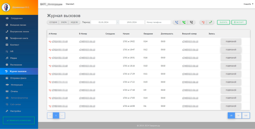Click the green outgoing calls filter icon
This screenshot has height=129, width=255.
(184, 22)
